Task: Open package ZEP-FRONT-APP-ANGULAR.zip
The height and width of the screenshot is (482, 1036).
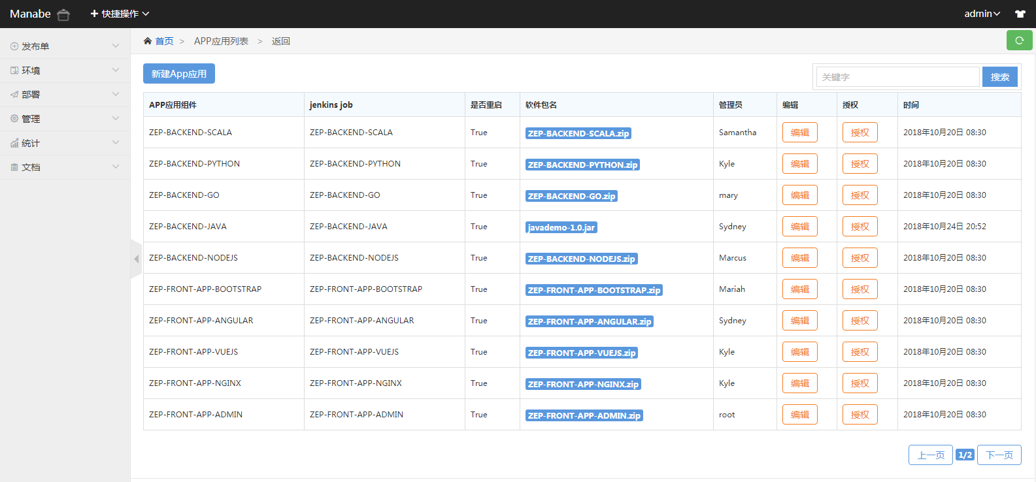Action: (590, 321)
